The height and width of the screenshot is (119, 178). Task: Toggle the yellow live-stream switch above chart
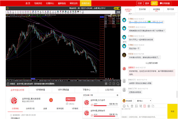tap(117, 8)
